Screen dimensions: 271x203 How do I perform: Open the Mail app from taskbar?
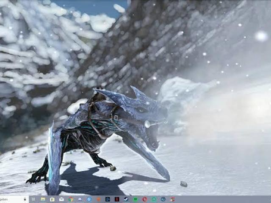61,199
